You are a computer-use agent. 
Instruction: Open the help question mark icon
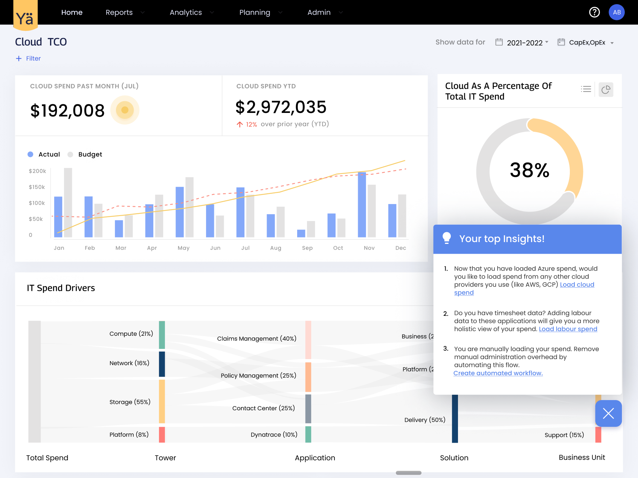tap(594, 12)
